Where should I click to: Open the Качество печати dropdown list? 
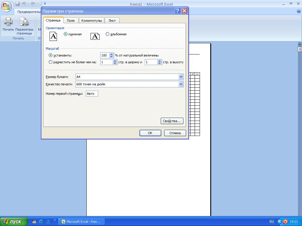pyautogui.click(x=181, y=84)
